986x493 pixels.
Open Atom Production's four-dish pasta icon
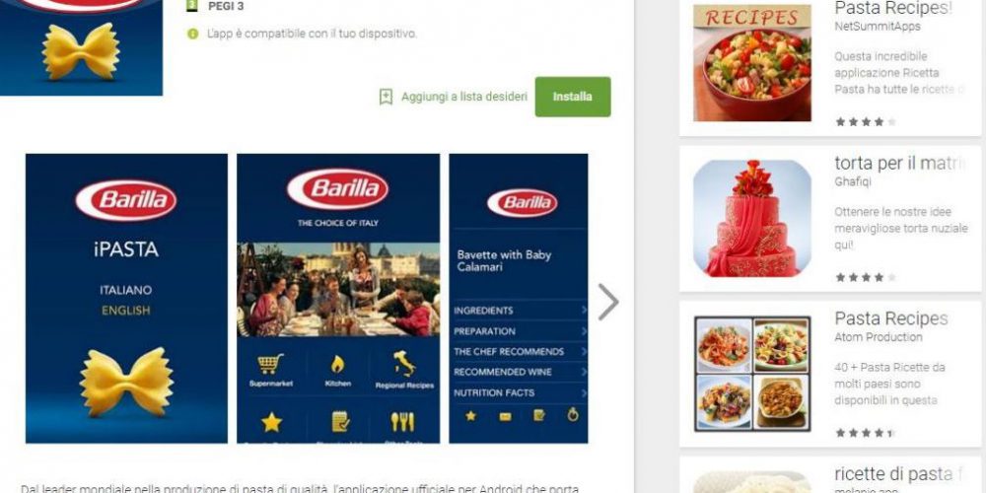click(x=752, y=374)
